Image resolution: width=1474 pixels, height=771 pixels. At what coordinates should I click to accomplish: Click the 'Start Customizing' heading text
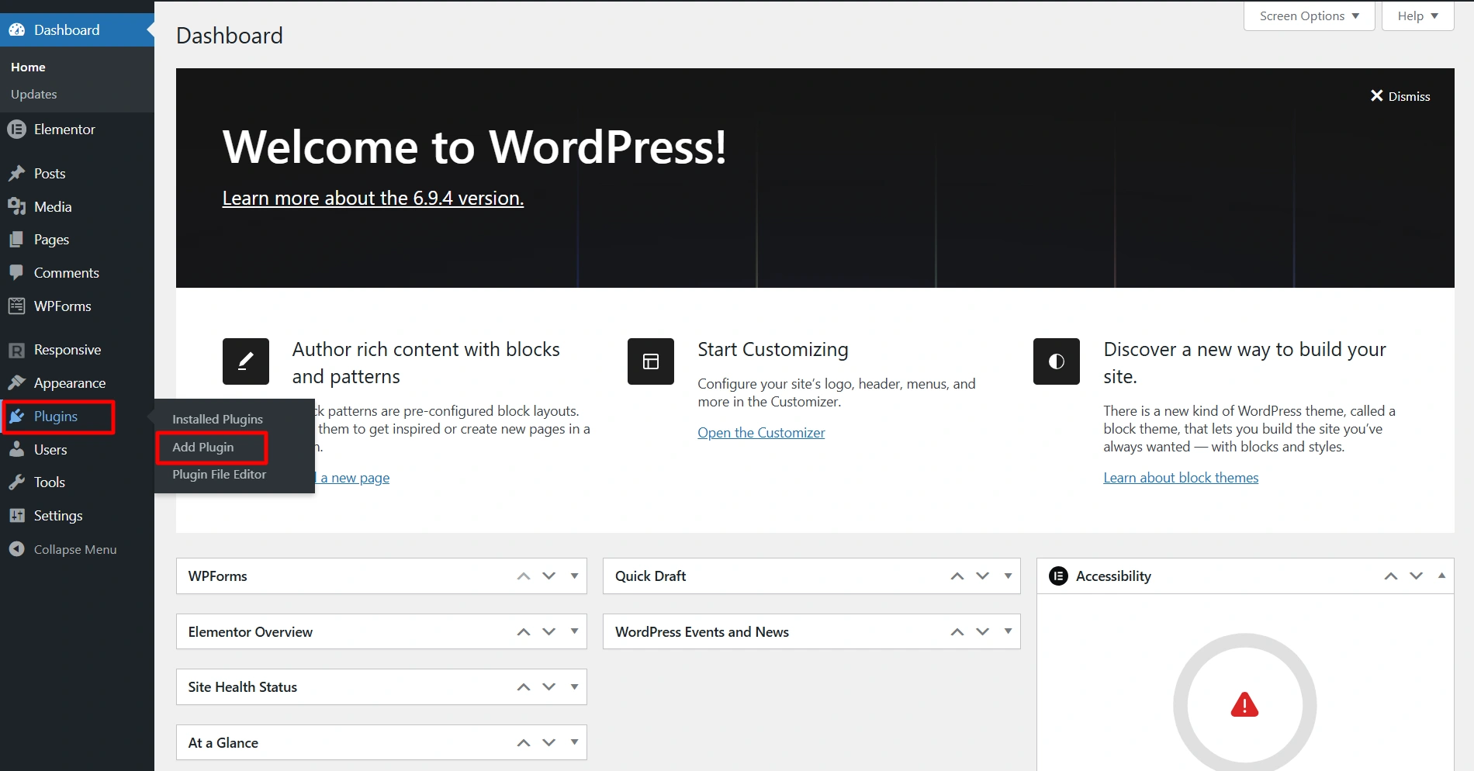773,350
